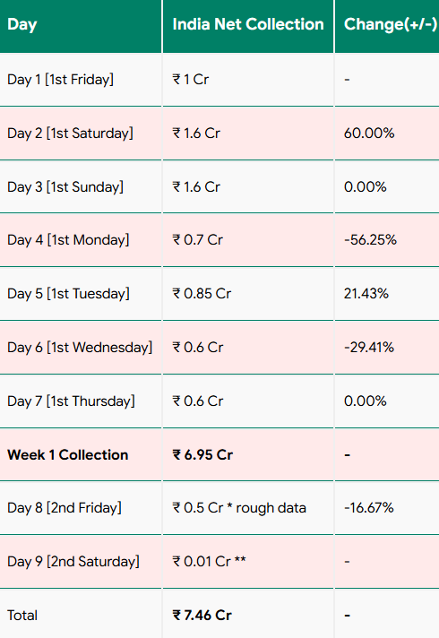Click the India Net Collection header
This screenshot has width=439, height=638.
pos(248,24)
